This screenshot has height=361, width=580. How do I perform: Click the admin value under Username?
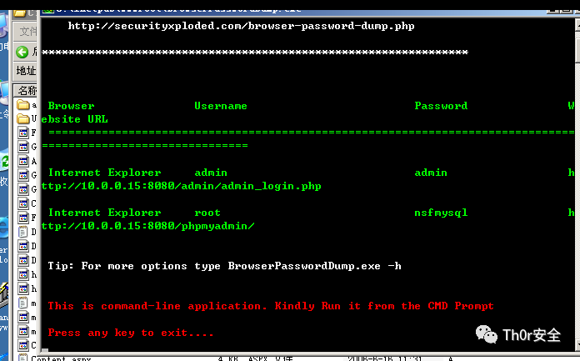(x=211, y=173)
